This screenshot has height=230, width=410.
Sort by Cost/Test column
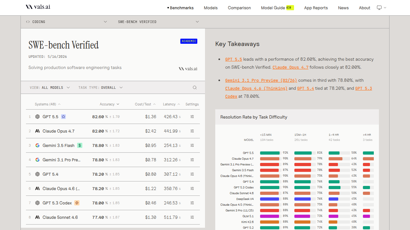[145, 104]
